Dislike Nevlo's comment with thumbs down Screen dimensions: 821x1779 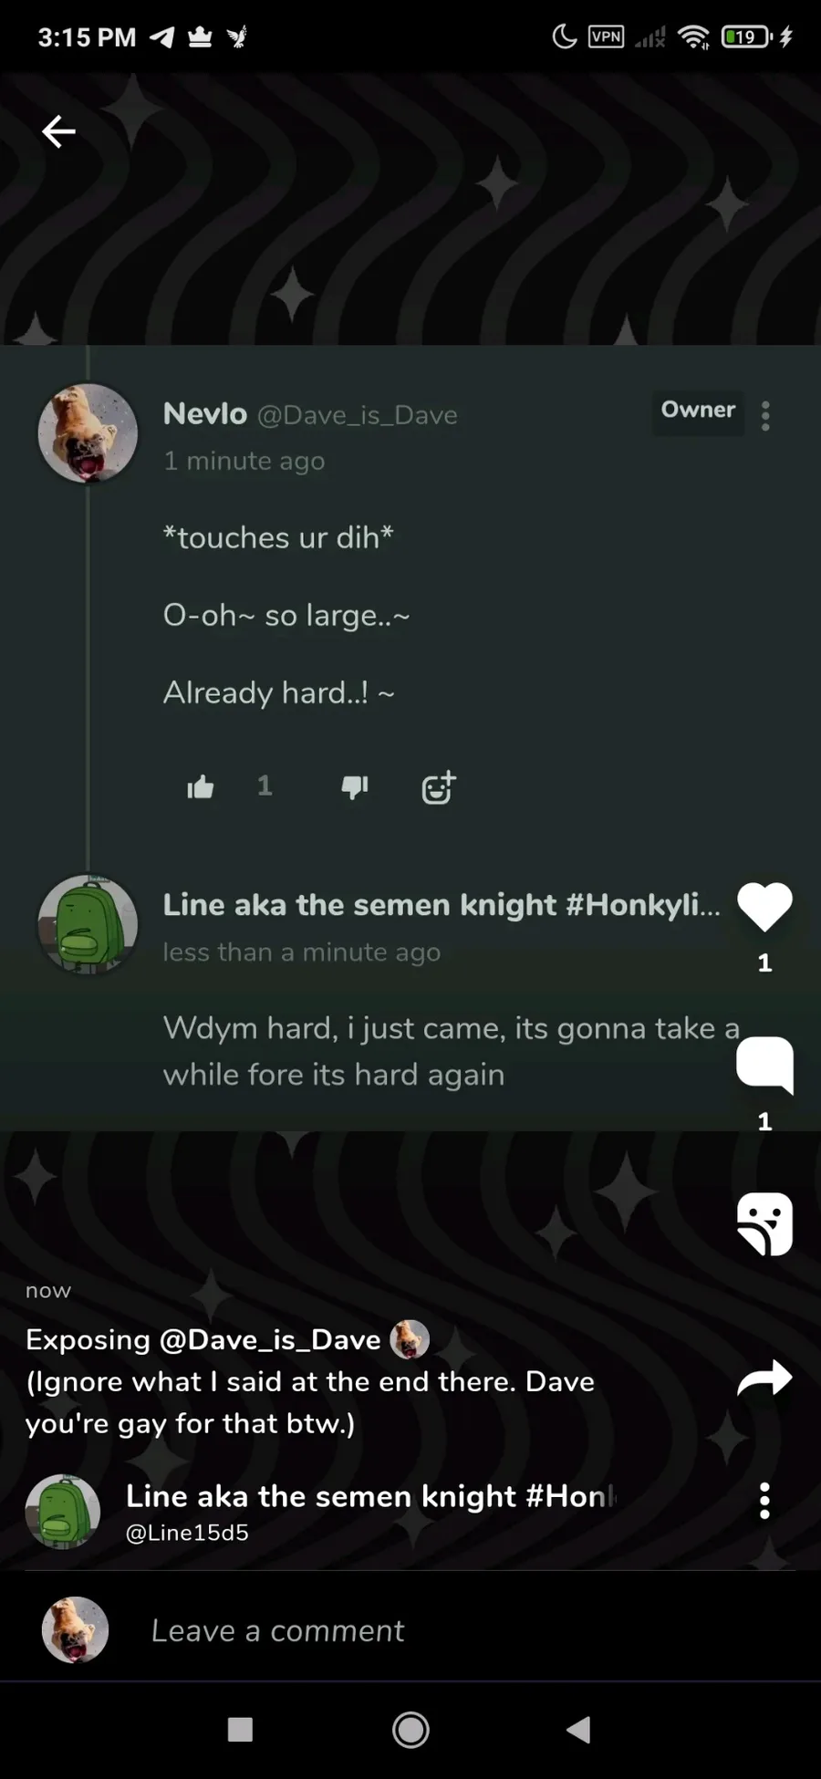tap(354, 786)
